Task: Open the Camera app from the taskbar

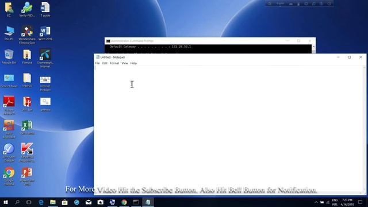Action: click(x=101, y=202)
